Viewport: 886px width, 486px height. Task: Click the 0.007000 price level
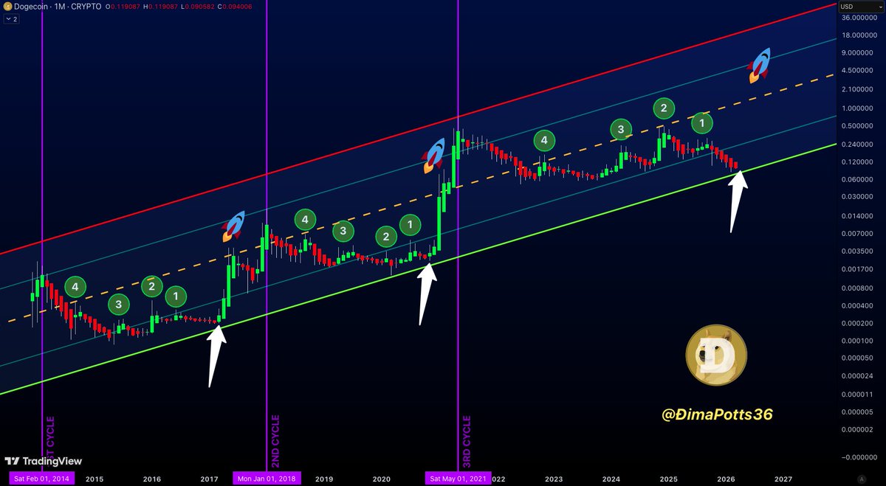(858, 234)
